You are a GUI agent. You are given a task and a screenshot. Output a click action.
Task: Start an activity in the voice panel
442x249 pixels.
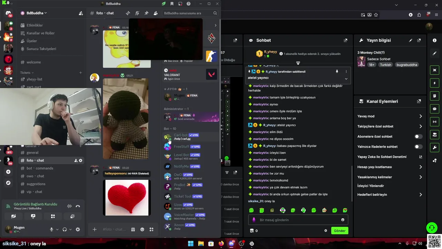pos(53,216)
